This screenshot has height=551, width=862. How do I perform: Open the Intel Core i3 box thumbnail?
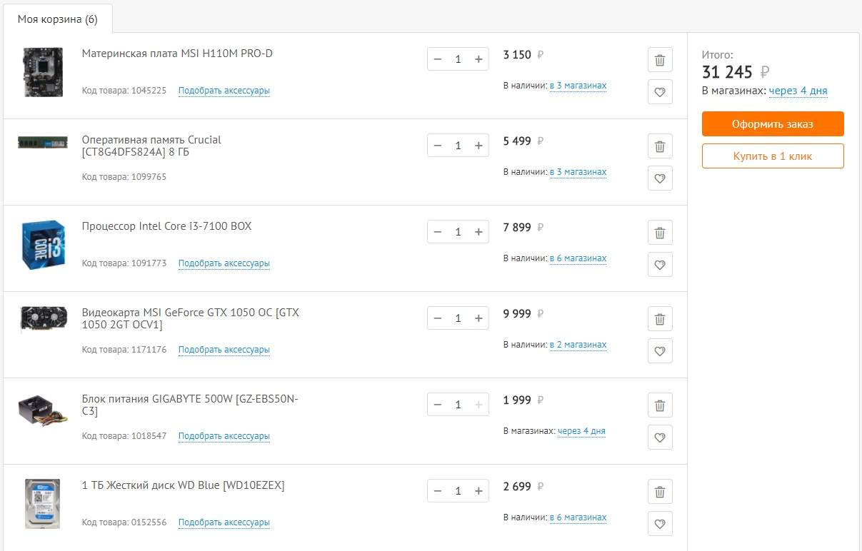click(43, 245)
